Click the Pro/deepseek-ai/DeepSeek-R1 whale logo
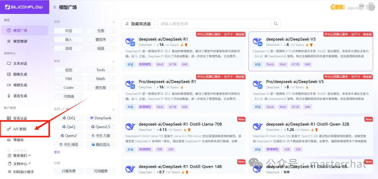Viewport: 378px width, 179px height. (x=130, y=84)
